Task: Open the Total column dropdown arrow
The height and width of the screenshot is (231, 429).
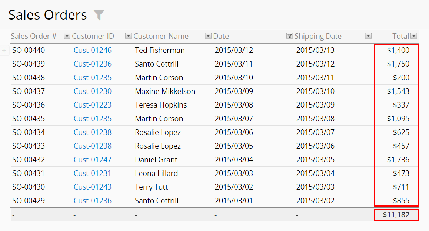Action: coord(414,36)
